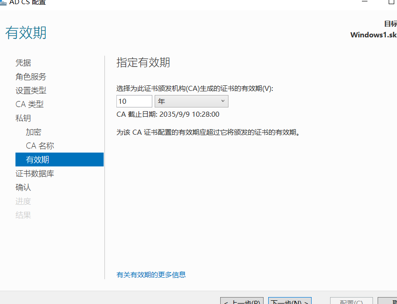Click the validity period number field
Screen dimensions: 397x304
coord(134,101)
